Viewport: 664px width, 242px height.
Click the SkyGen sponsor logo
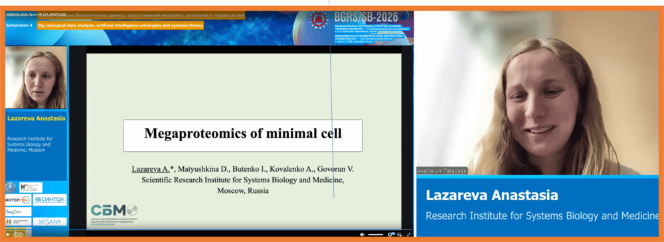pyautogui.click(x=18, y=212)
